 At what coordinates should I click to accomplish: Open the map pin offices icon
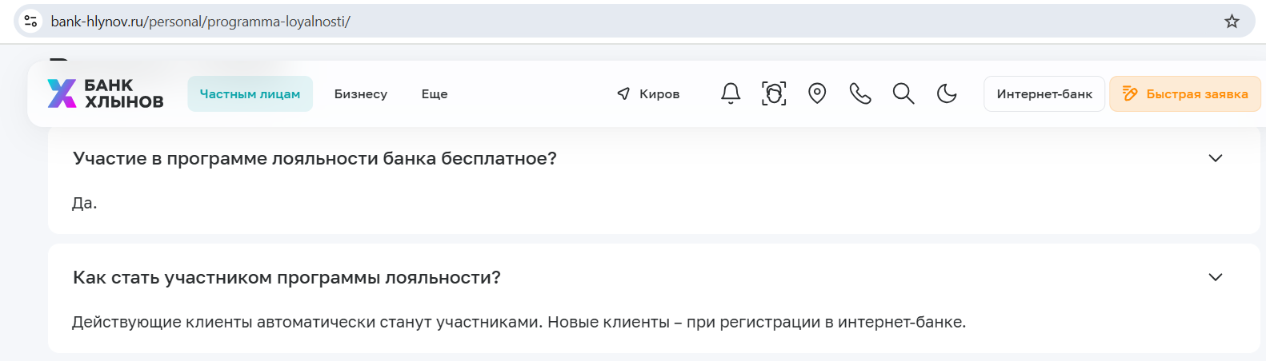pyautogui.click(x=817, y=93)
